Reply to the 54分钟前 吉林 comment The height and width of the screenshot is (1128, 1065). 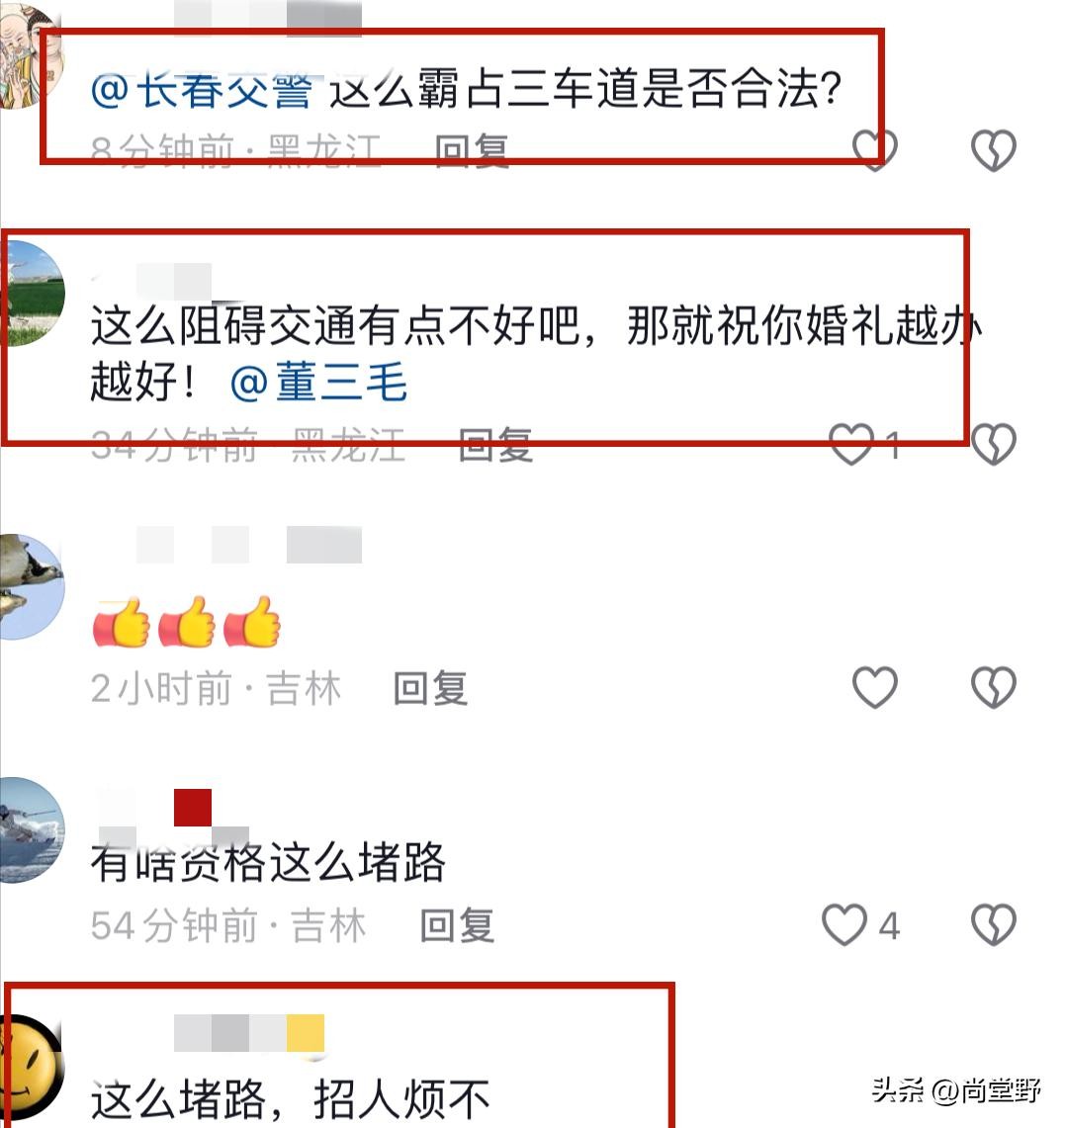(457, 925)
